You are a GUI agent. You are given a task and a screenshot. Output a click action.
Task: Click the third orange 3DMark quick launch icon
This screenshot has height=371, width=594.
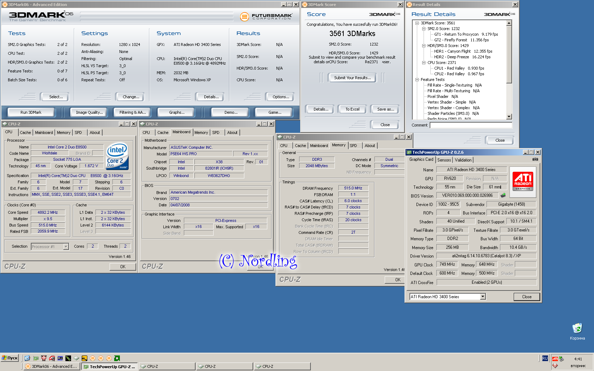coord(109,358)
